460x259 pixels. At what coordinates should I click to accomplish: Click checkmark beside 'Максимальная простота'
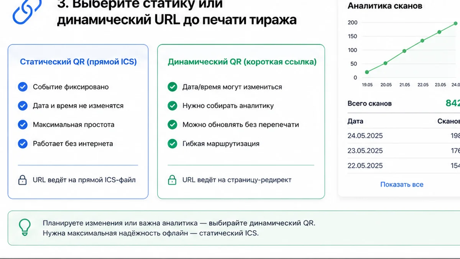(x=23, y=125)
